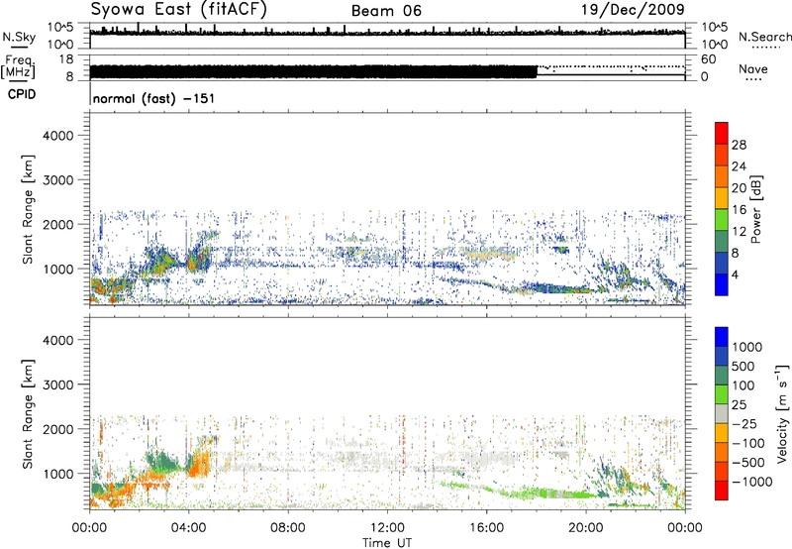Select the 500 label on the velocity colorbar
Image resolution: width=792 pixels, height=549 pixels.
click(745, 366)
